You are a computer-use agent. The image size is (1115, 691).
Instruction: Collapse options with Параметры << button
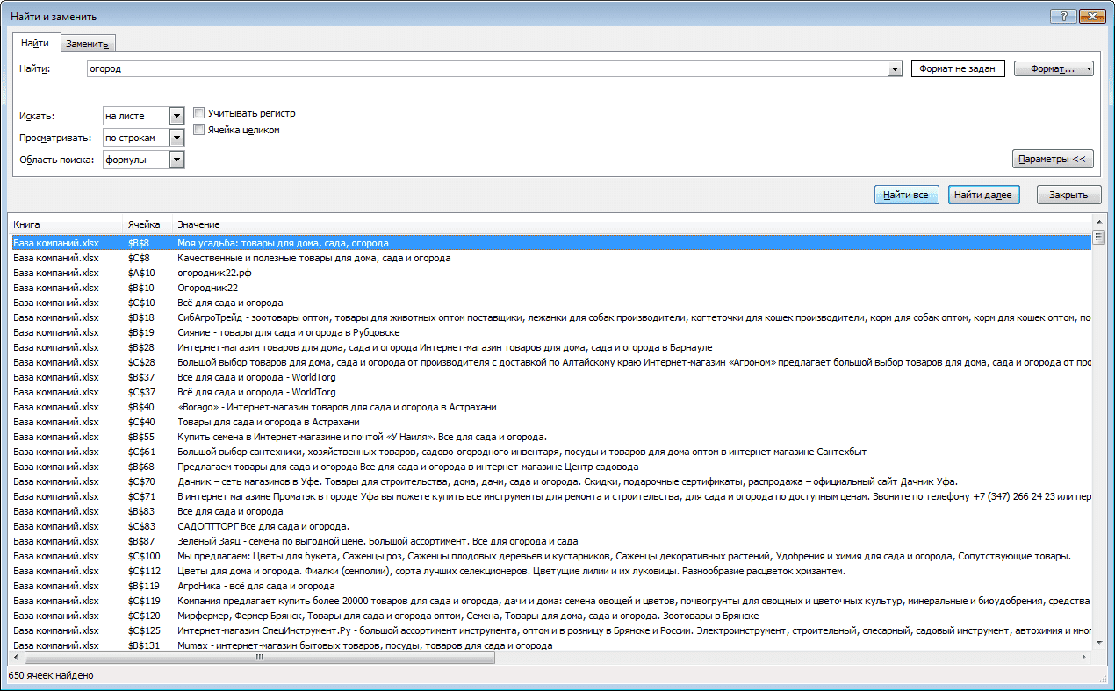tap(1053, 160)
